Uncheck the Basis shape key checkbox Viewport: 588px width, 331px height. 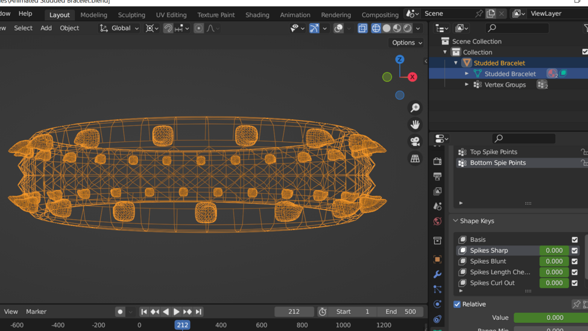click(575, 240)
